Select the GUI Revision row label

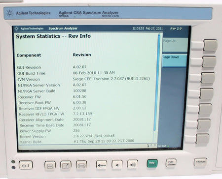tap(29, 67)
